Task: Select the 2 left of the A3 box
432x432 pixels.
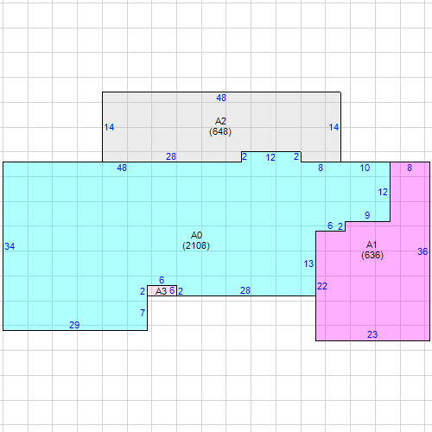Action: pyautogui.click(x=143, y=291)
